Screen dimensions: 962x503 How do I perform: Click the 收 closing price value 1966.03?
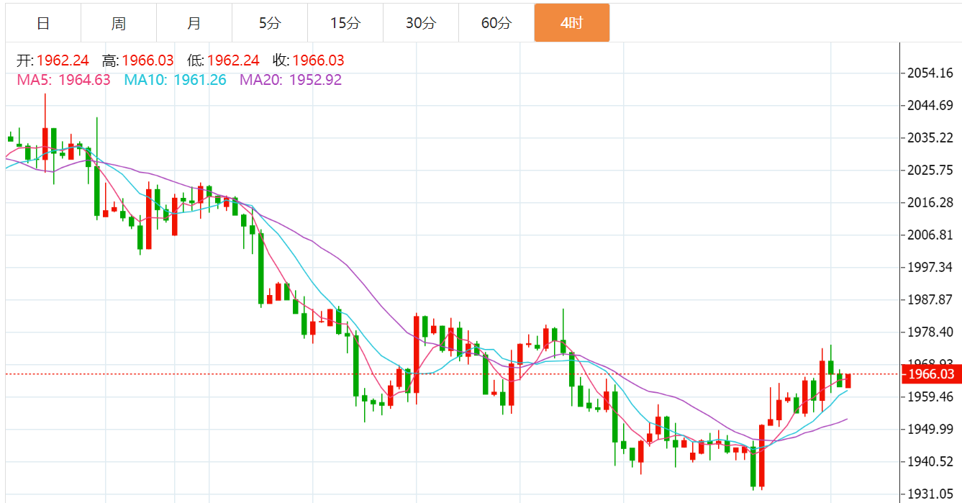click(318, 60)
